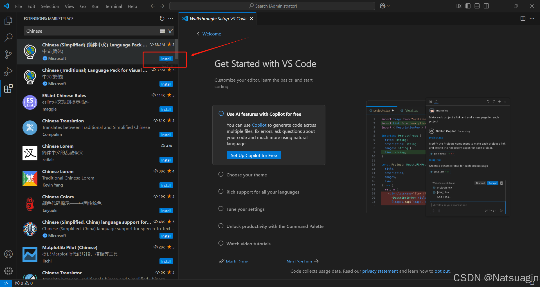Open the Search view in activity bar
Screen dimensions: 540x287
pos(8,37)
